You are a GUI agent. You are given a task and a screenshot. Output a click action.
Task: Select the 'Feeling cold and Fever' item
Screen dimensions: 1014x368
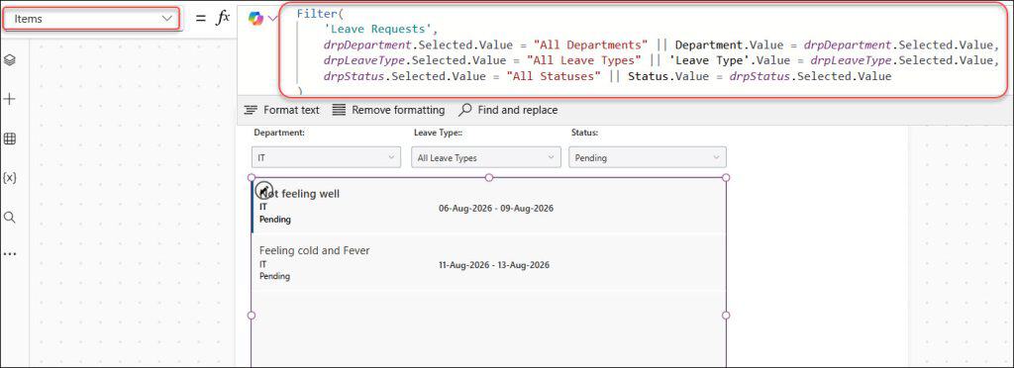pyautogui.click(x=488, y=262)
